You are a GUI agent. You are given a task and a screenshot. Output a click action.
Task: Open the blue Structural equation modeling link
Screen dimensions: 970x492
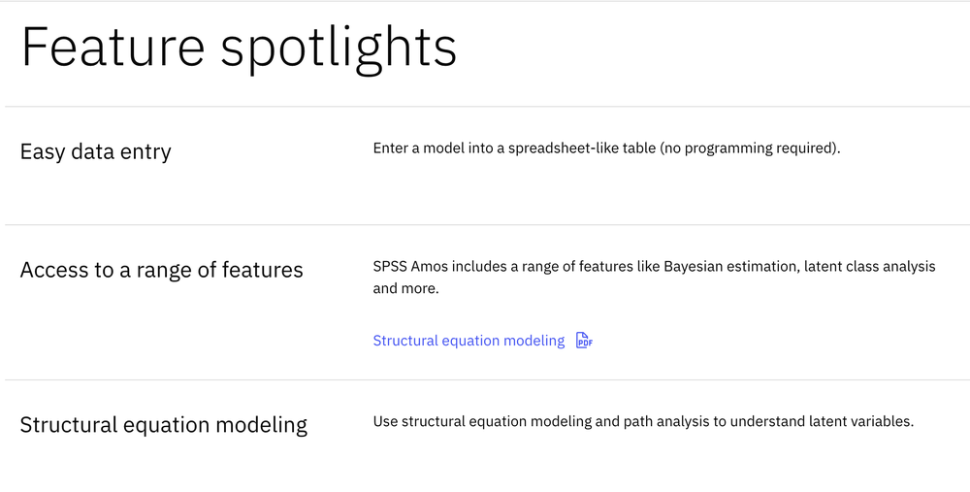coord(469,341)
